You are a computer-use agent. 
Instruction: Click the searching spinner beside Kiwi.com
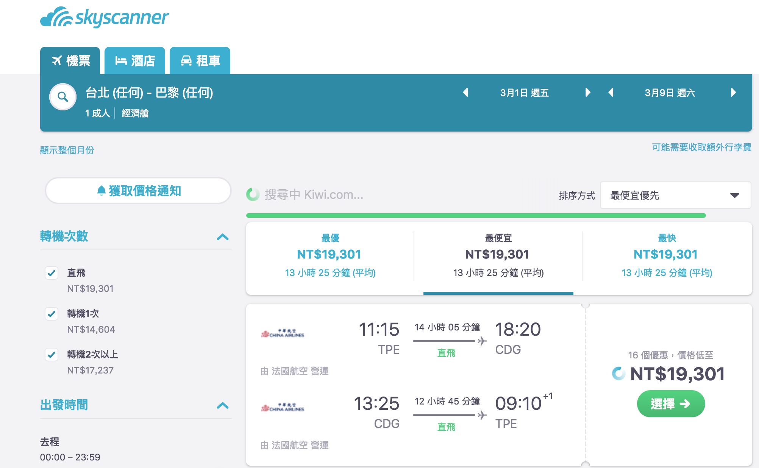253,194
